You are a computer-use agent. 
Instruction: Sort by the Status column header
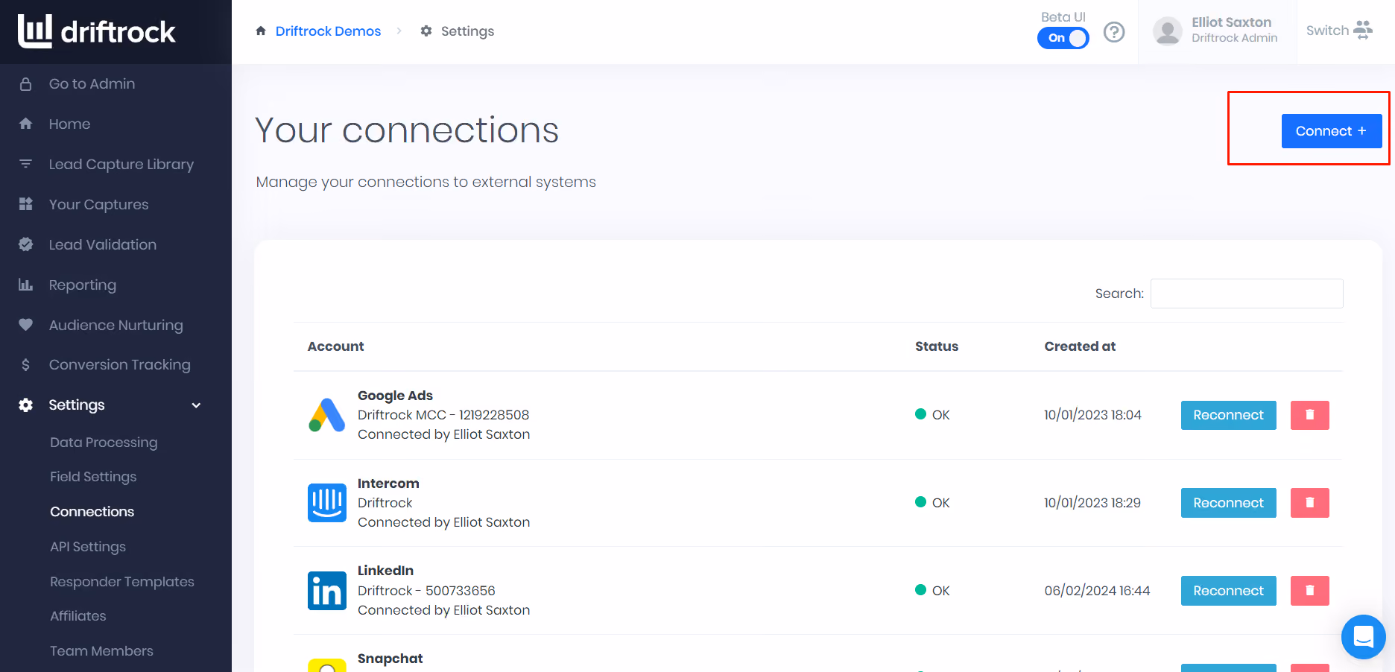(937, 346)
